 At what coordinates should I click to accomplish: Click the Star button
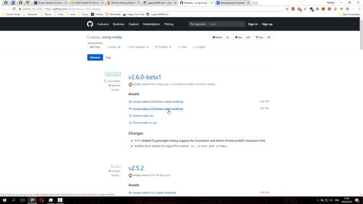click(239, 37)
